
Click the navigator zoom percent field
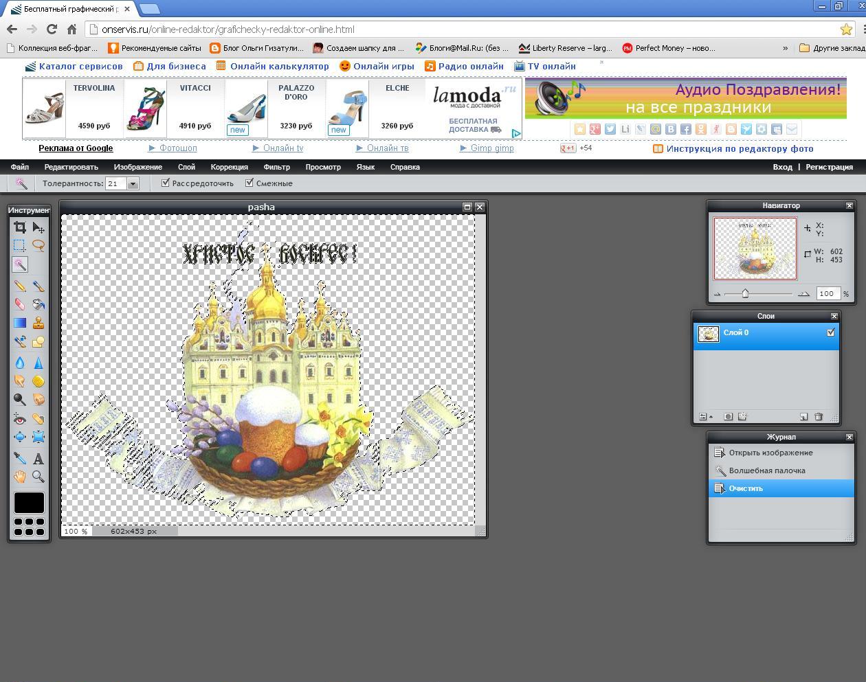coord(828,293)
